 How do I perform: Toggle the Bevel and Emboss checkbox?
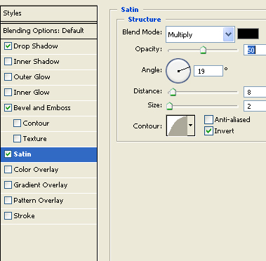8,108
